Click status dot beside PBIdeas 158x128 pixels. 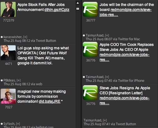tap(2, 80)
